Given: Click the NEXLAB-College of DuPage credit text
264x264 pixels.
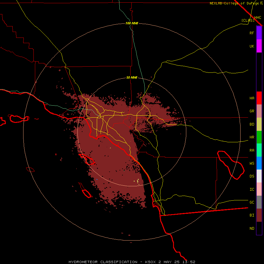Looking at the screenshot, I should [234, 3].
